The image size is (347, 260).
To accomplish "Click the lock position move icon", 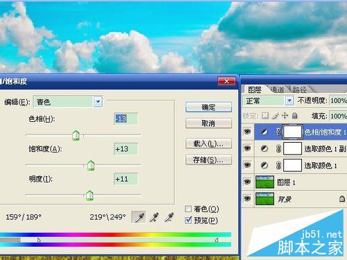I will point(285,115).
